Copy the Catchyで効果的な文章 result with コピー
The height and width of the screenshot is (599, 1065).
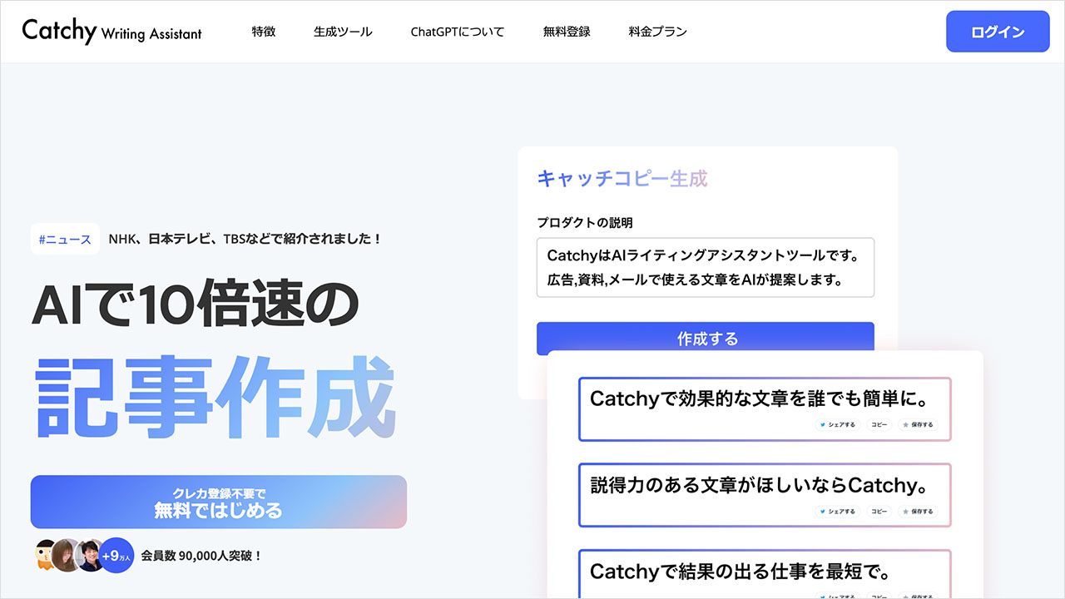pyautogui.click(x=879, y=424)
